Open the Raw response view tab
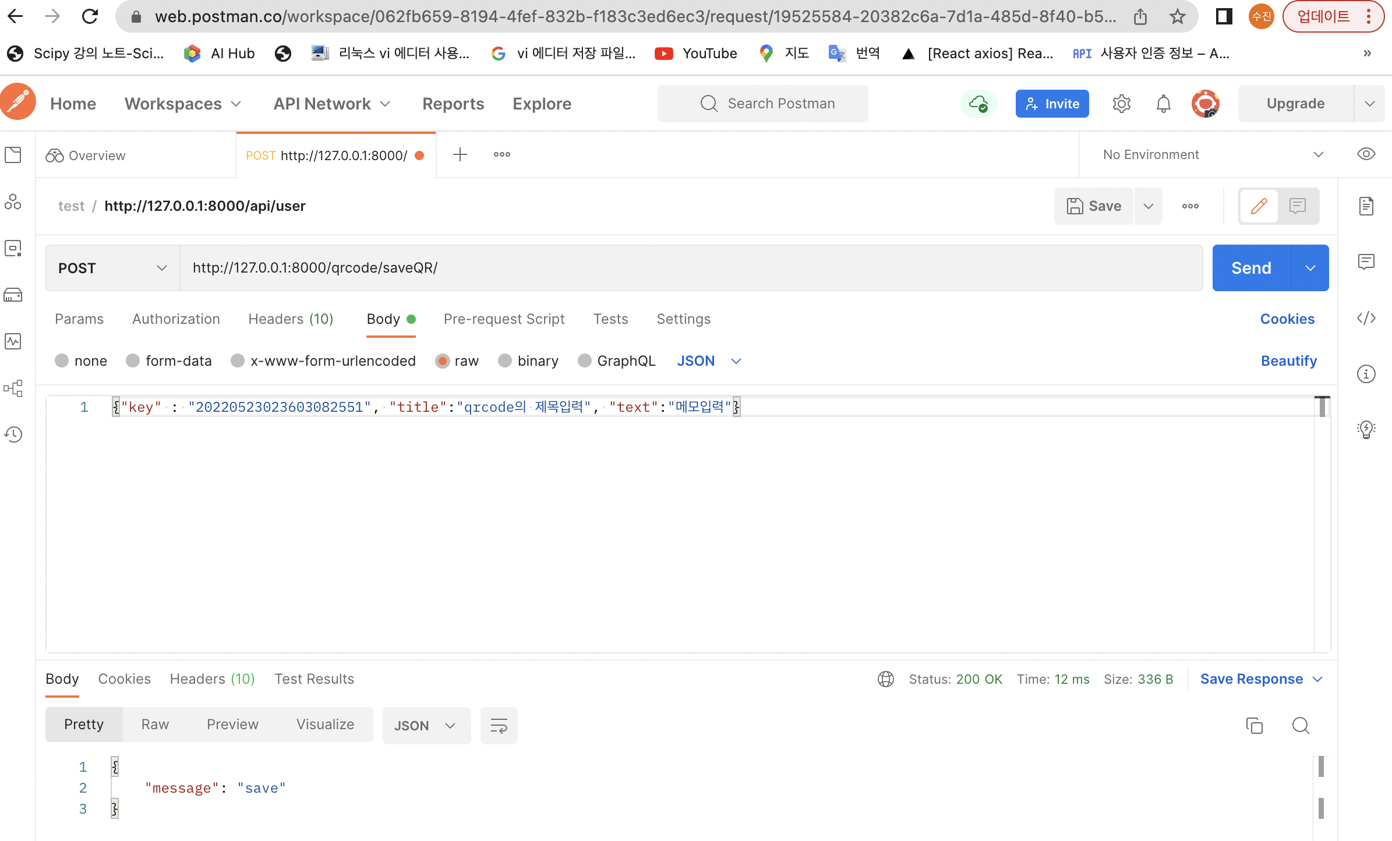 (155, 725)
